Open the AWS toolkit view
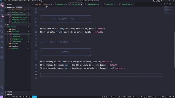Image resolution: width=175 pixels, height=98 pixels. pyautogui.click(x=2, y=53)
